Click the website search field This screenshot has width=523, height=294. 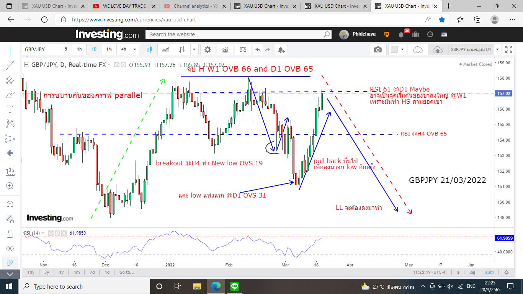pyautogui.click(x=238, y=34)
